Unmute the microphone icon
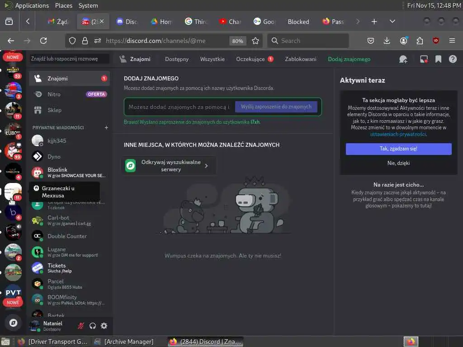This screenshot has width=463, height=347. pyautogui.click(x=81, y=326)
